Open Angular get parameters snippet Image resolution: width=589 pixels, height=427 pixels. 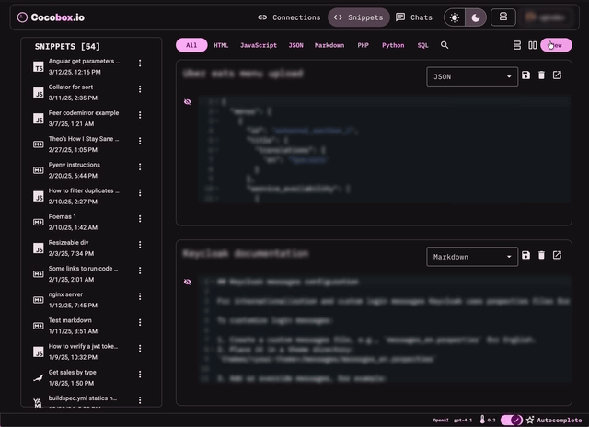(x=84, y=66)
